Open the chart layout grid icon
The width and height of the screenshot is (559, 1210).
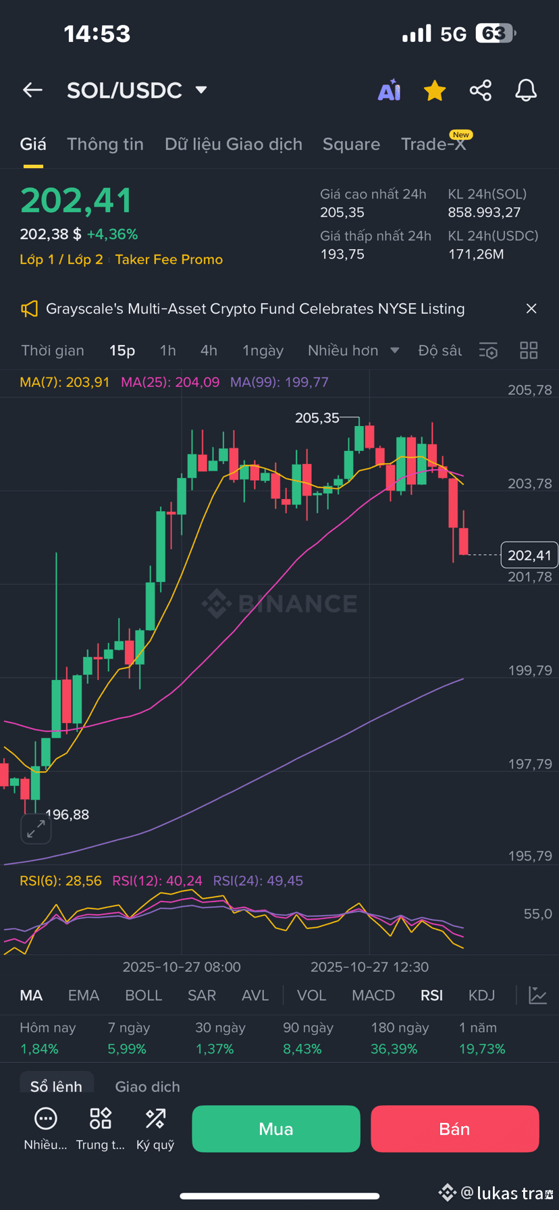(x=529, y=350)
